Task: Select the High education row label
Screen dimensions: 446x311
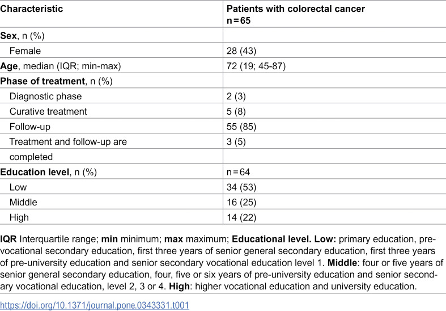Action: point(19,217)
